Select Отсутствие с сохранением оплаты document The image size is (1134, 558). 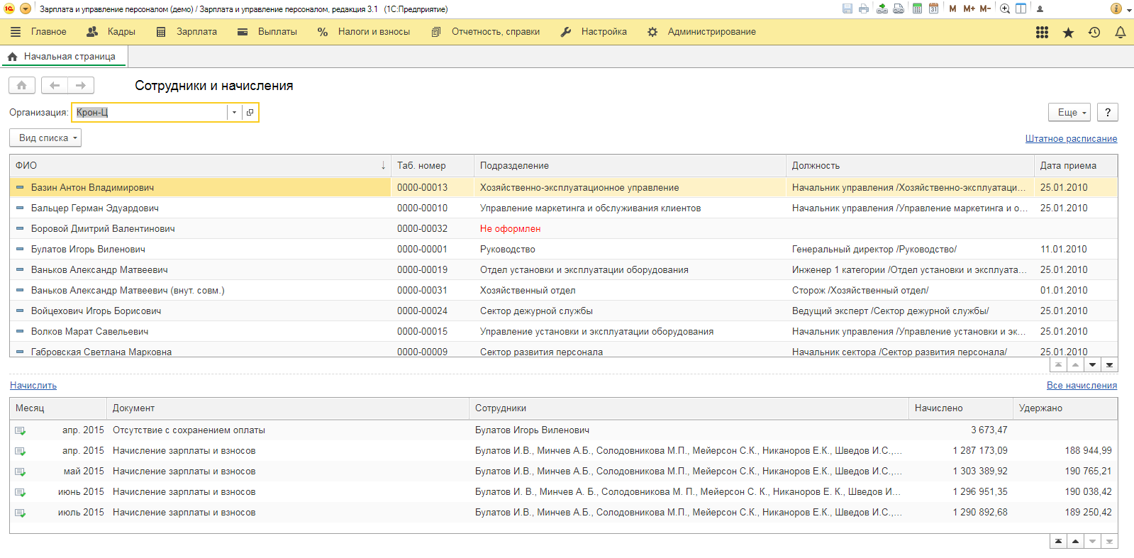tap(189, 430)
